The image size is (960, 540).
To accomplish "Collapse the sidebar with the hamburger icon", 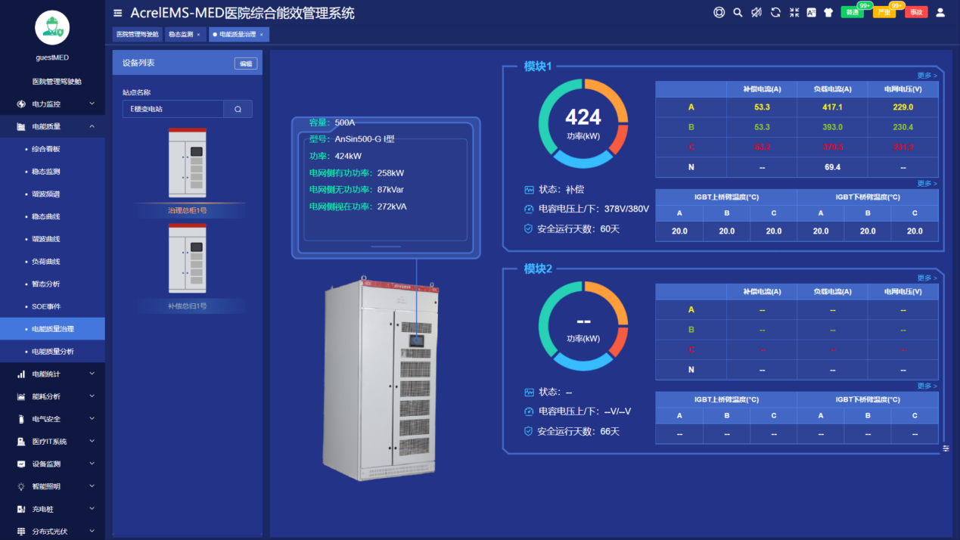I will [117, 13].
